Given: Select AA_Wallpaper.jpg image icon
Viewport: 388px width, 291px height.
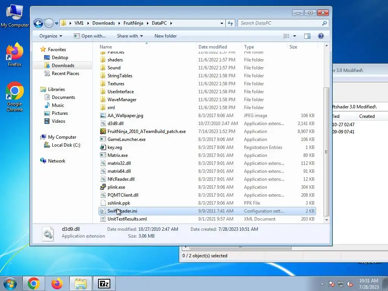Looking at the screenshot, I should (103, 115).
